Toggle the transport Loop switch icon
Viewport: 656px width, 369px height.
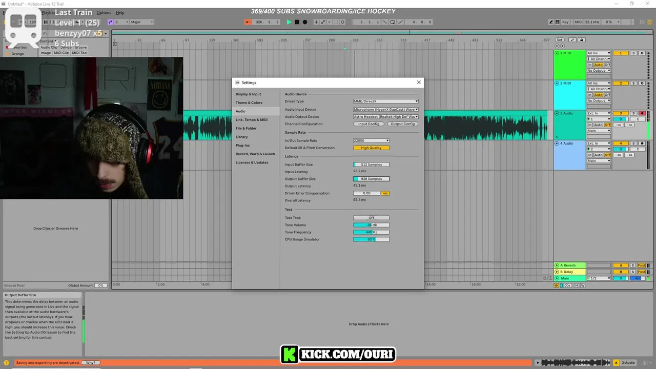[x=393, y=22]
